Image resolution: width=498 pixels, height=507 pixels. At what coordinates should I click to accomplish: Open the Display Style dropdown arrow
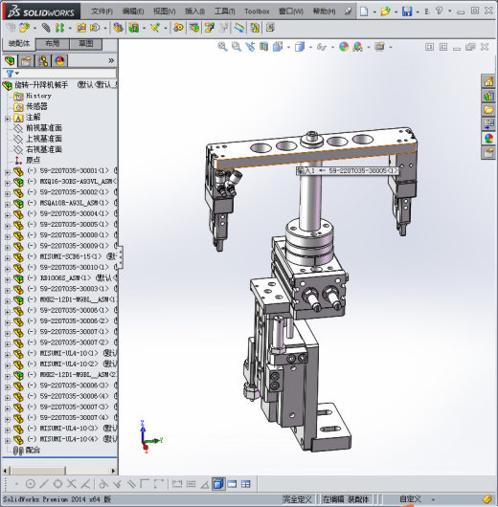pyautogui.click(x=310, y=48)
